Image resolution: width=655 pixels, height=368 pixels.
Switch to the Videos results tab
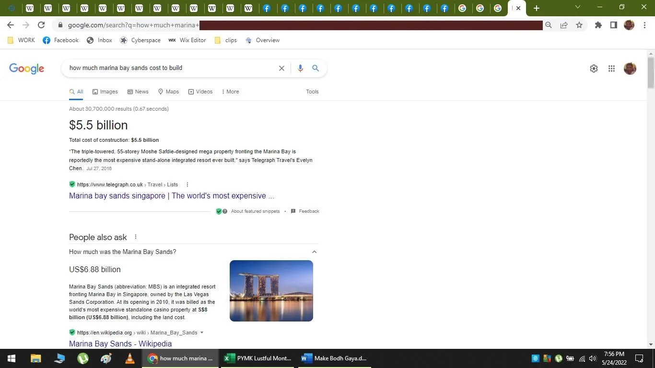tap(200, 92)
